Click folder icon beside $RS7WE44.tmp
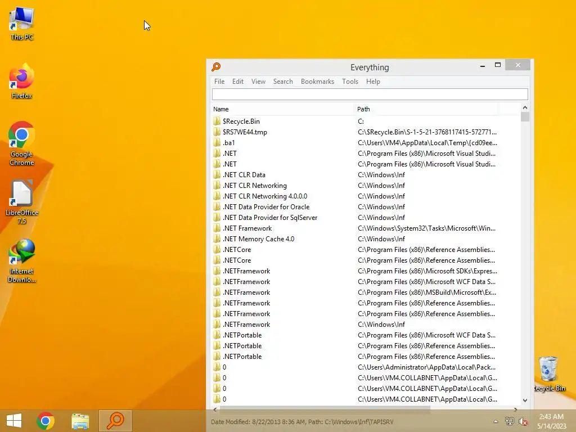Image resolution: width=576 pixels, height=432 pixels. [217, 132]
